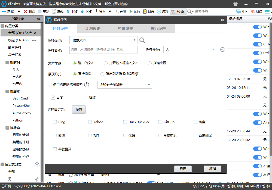Screen dimensions: 272x190
Task: Click the 确定 confirm button
Action: coord(183,169)
